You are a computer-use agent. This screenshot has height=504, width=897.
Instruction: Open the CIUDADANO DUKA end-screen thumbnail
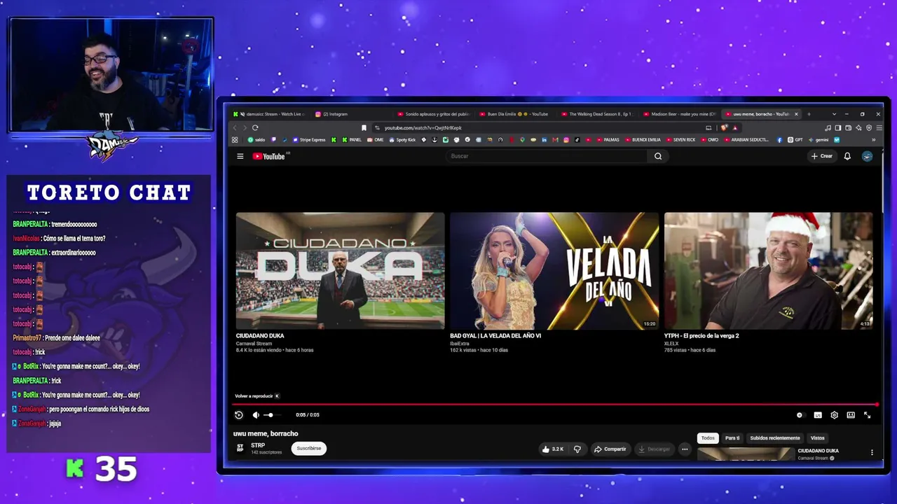pyautogui.click(x=340, y=271)
